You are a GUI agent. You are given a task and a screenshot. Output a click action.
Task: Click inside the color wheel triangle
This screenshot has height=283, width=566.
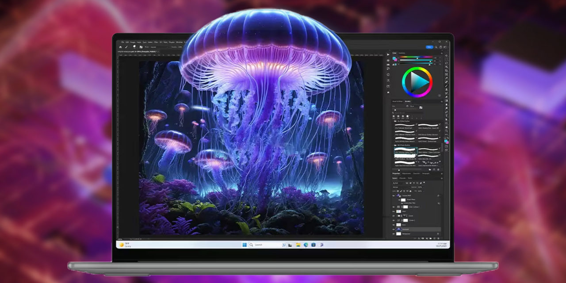(419, 81)
